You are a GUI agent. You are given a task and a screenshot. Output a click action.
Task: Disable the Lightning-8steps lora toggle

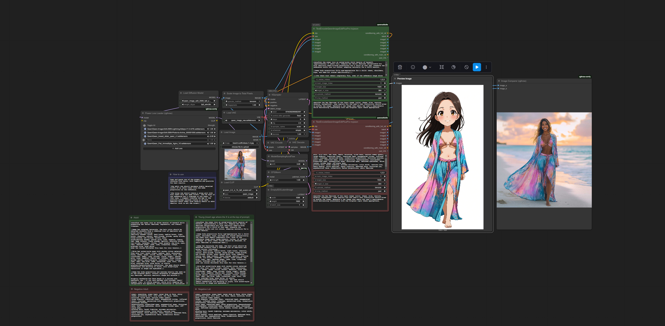click(x=145, y=129)
